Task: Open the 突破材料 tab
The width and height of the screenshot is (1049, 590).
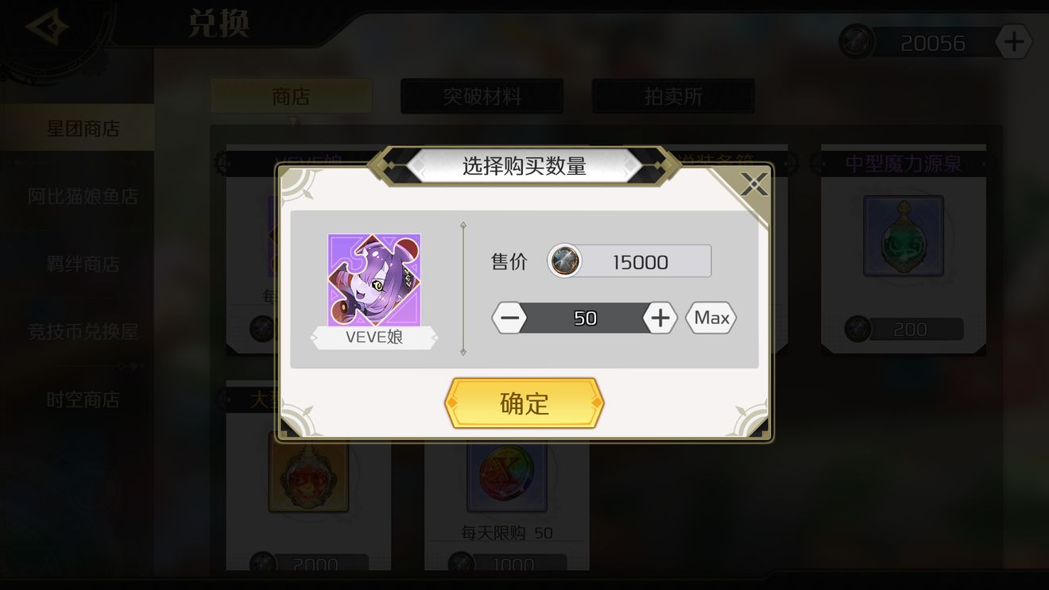Action: (482, 96)
